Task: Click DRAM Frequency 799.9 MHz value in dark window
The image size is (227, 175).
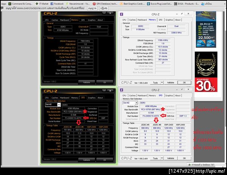Action: point(86,41)
